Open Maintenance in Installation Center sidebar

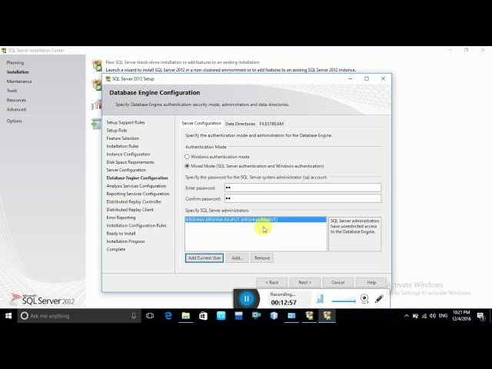[x=19, y=81]
